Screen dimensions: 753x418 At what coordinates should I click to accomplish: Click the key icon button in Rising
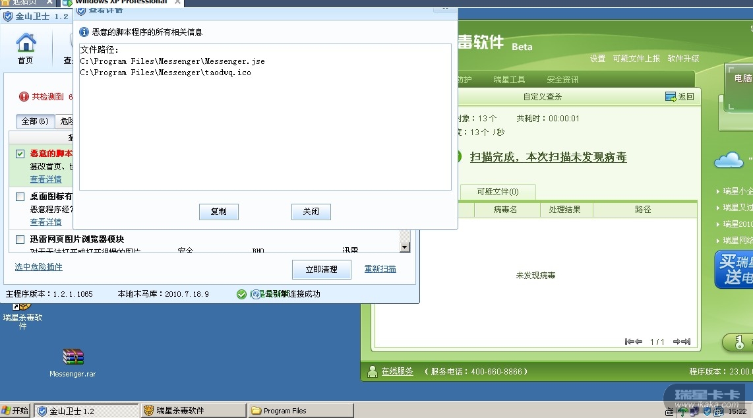739,342
